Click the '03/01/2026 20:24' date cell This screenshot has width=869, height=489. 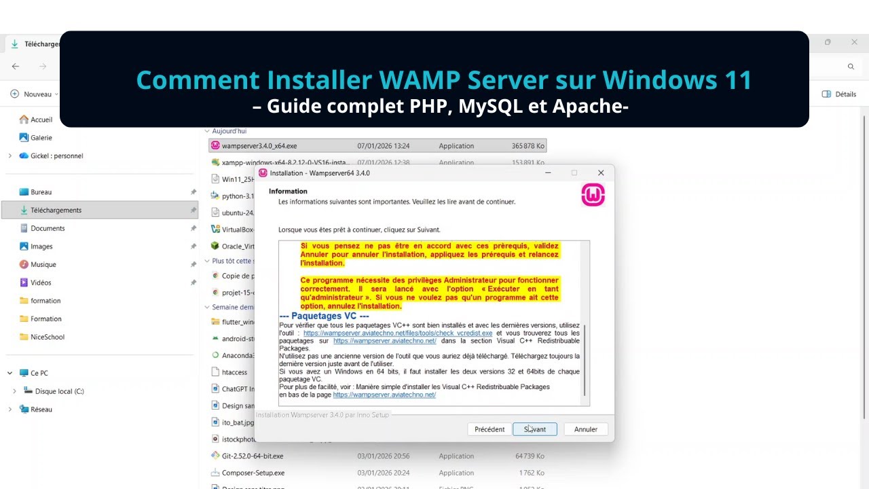point(384,473)
